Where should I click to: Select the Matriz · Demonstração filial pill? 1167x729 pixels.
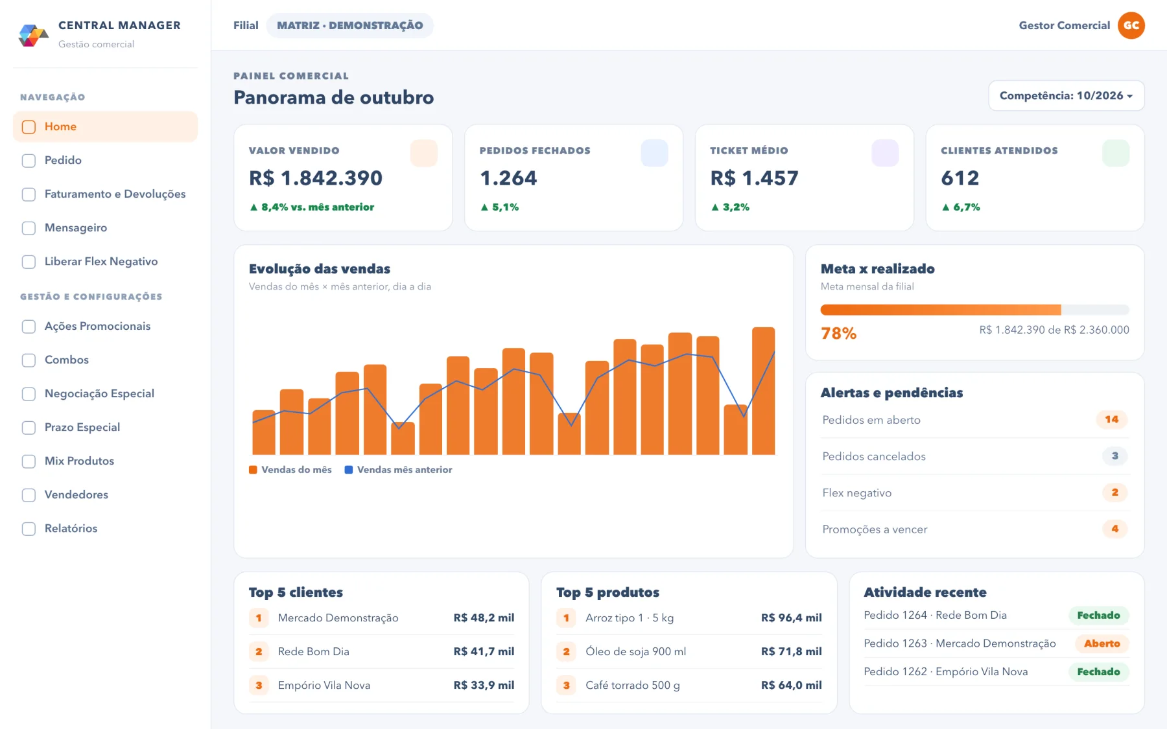click(x=350, y=25)
